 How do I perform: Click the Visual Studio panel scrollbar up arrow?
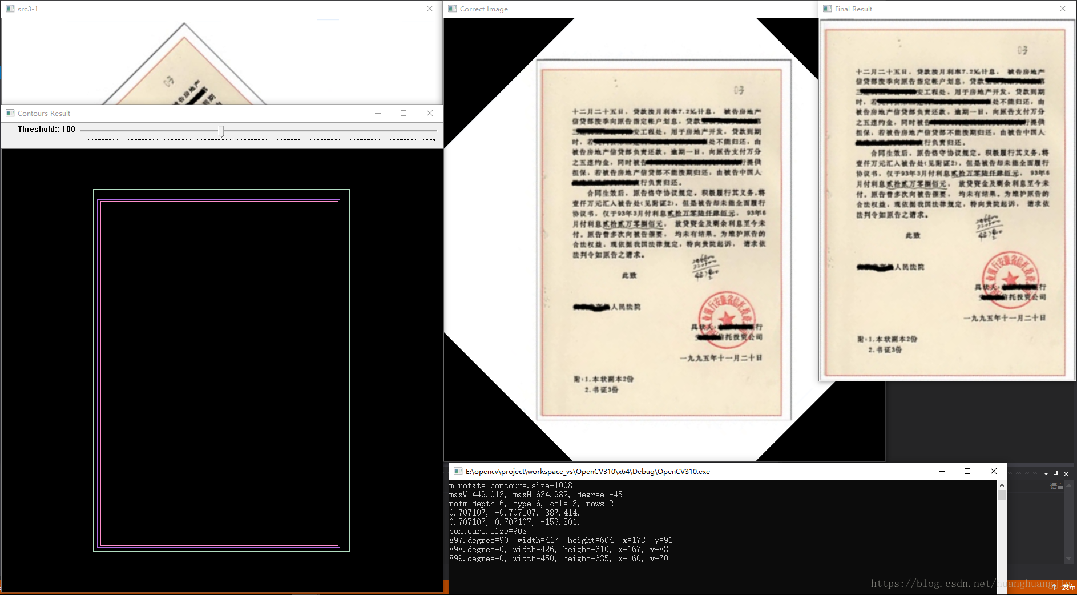click(x=1069, y=485)
